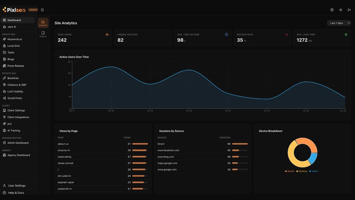Open Client Integrations in sidebar
355x200 pixels.
click(x=17, y=117)
